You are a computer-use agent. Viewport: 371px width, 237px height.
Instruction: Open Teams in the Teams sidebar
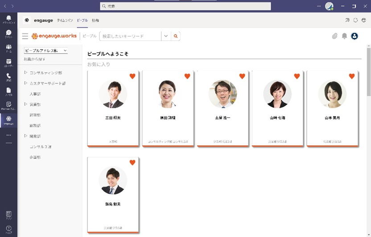pos(8,48)
